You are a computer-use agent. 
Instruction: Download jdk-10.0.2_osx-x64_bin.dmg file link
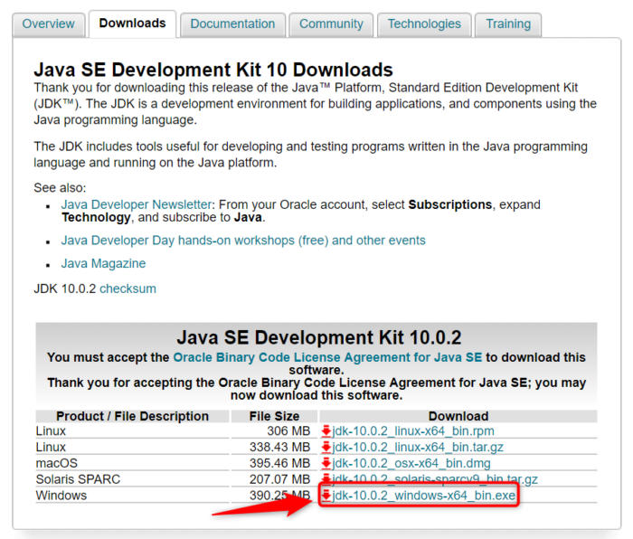point(413,464)
